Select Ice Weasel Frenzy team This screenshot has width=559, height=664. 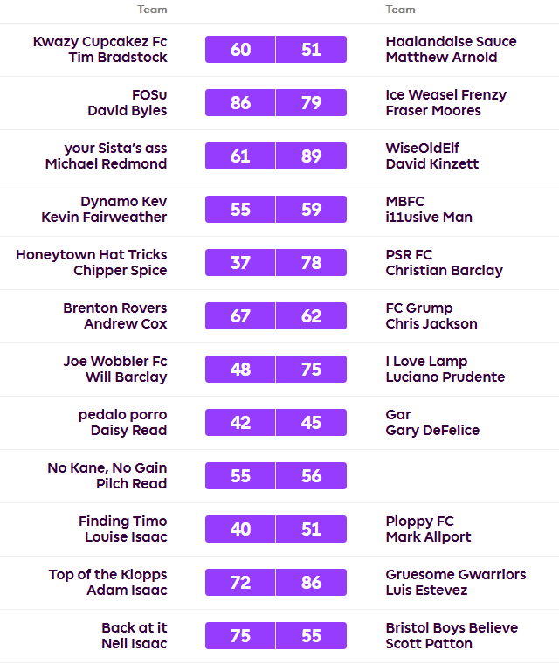pyautogui.click(x=445, y=95)
